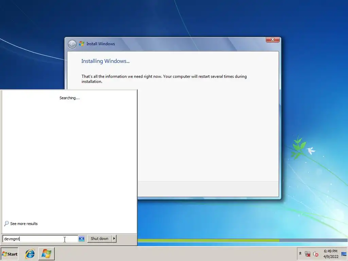Open the Start menu button
Screen dimensions: 348x261
(9, 254)
